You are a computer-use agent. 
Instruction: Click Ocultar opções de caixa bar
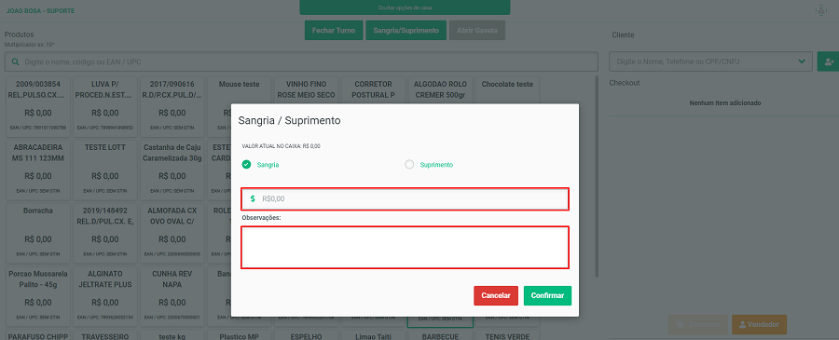coord(405,7)
